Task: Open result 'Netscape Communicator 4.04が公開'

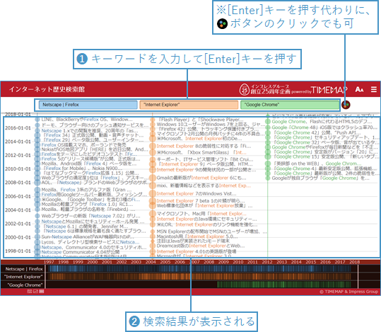Action: (x=81, y=252)
